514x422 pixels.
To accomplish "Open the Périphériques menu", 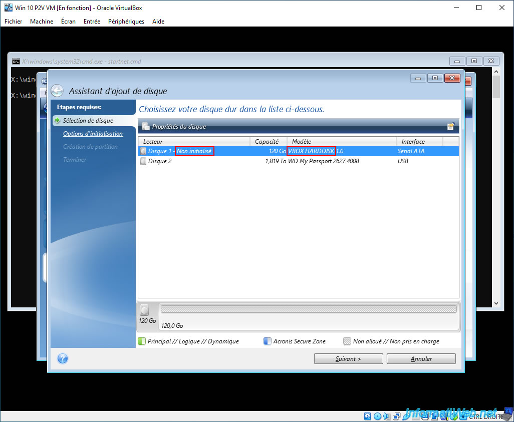I will coord(126,22).
